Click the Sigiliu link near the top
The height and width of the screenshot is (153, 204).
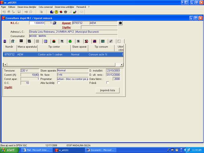tap(67, 27)
